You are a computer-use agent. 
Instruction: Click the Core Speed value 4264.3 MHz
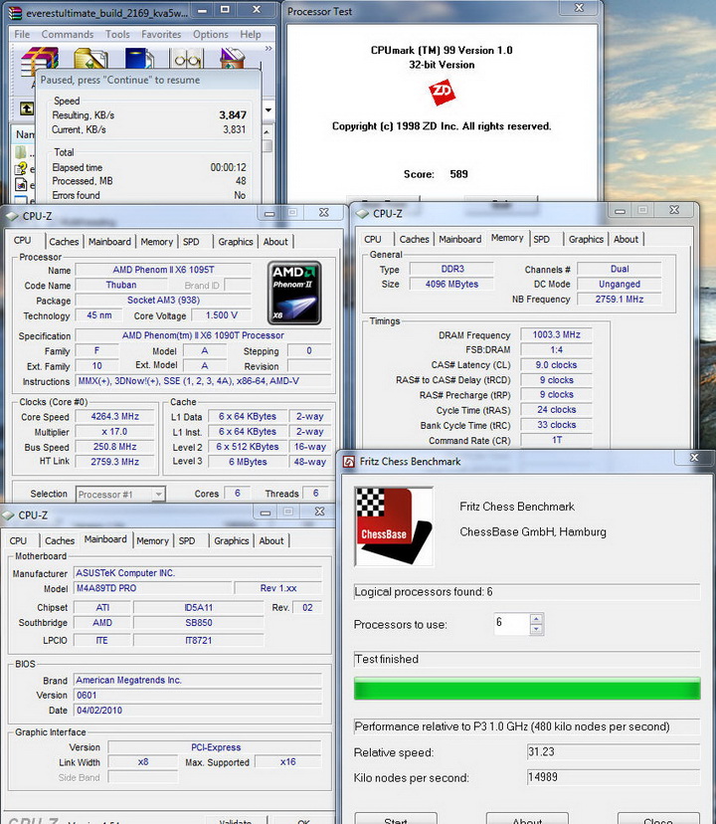(x=115, y=417)
